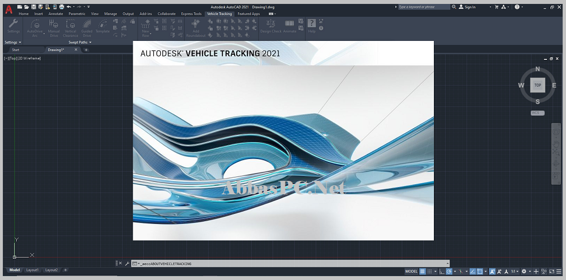Toggle 2D Object Snap in status bar
This screenshot has width=566, height=280.
[480, 272]
